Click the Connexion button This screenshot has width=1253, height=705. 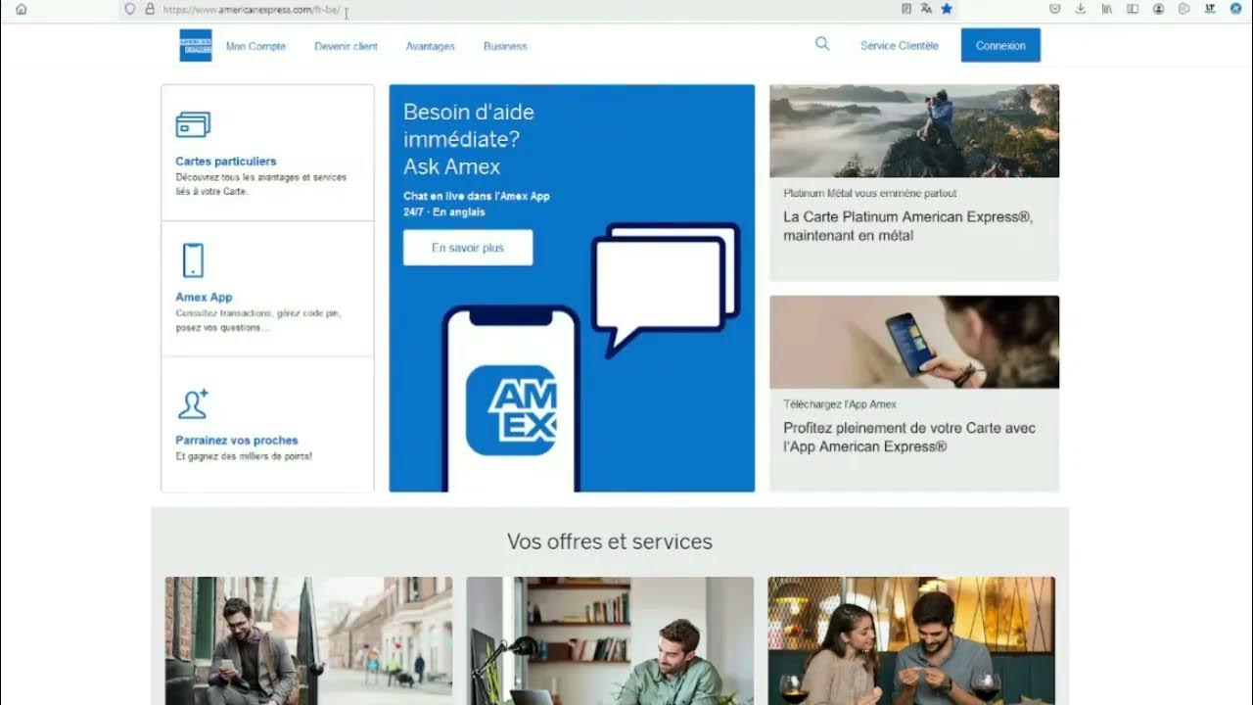(1000, 46)
